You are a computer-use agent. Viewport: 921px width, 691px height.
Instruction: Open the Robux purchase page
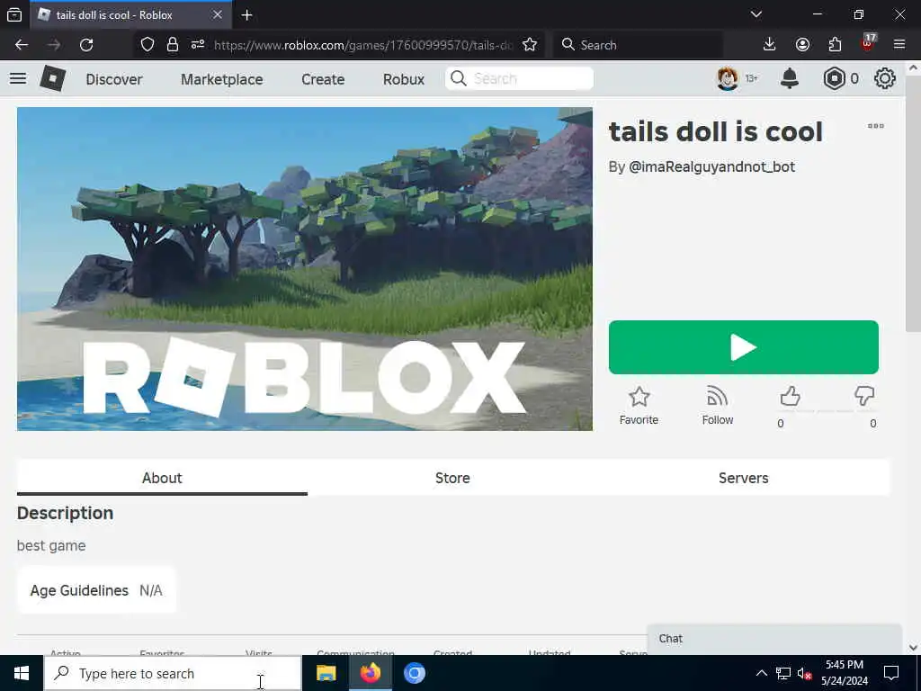click(404, 79)
